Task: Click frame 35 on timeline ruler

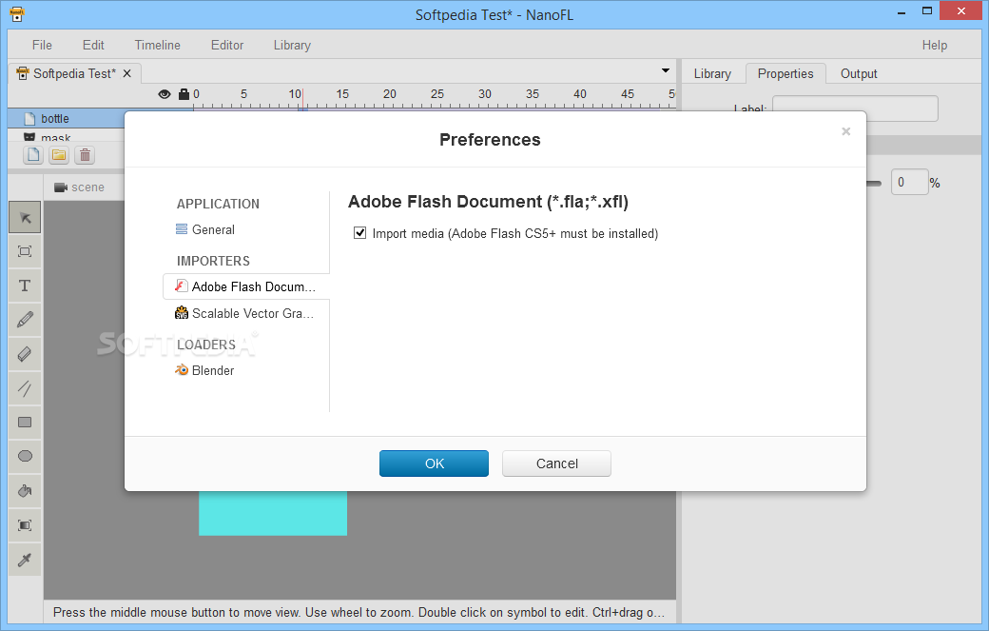Action: [533, 94]
